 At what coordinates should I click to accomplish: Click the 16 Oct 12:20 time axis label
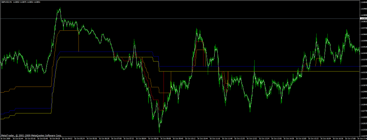pos(239,138)
